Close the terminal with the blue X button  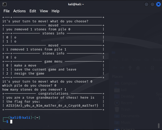pyautogui.click(x=158, y=4)
